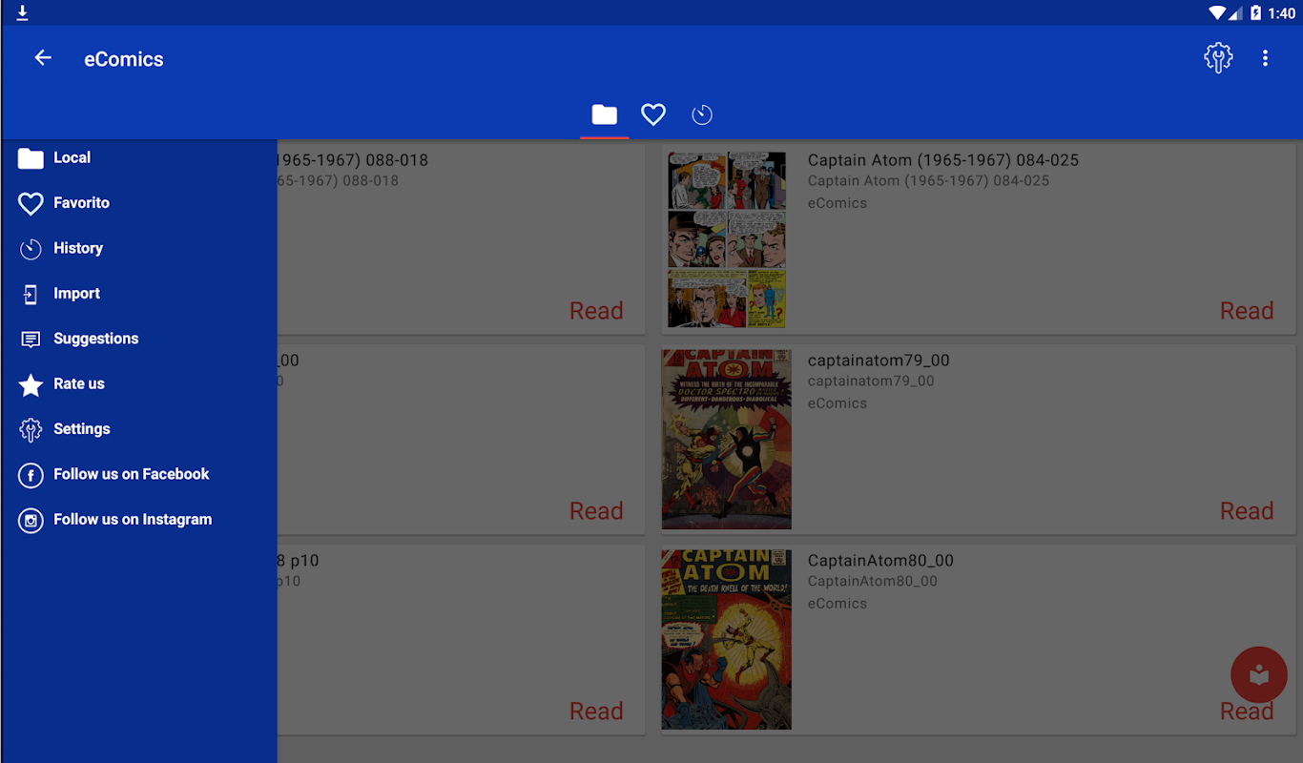Click the Facebook icon in drawer

[31, 475]
